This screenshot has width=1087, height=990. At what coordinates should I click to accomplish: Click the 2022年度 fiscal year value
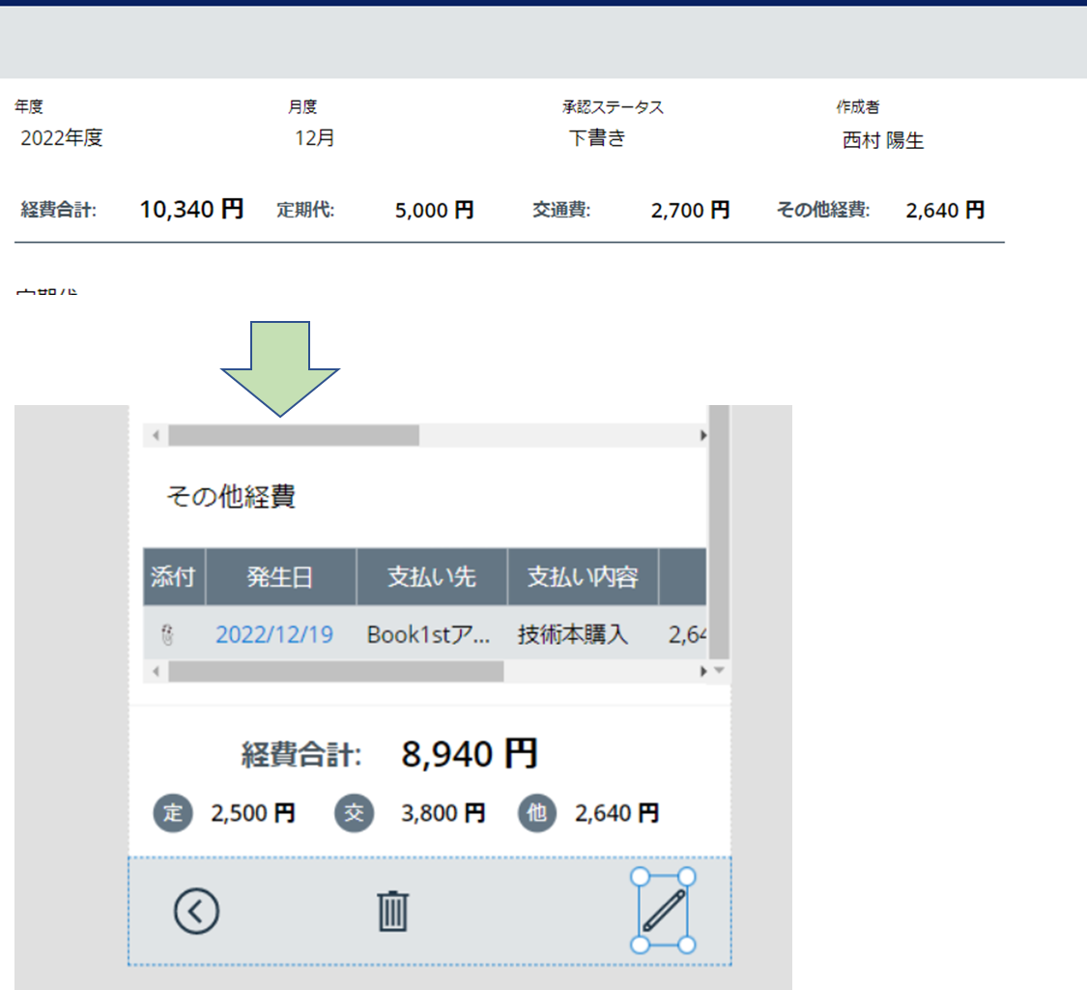coord(62,138)
